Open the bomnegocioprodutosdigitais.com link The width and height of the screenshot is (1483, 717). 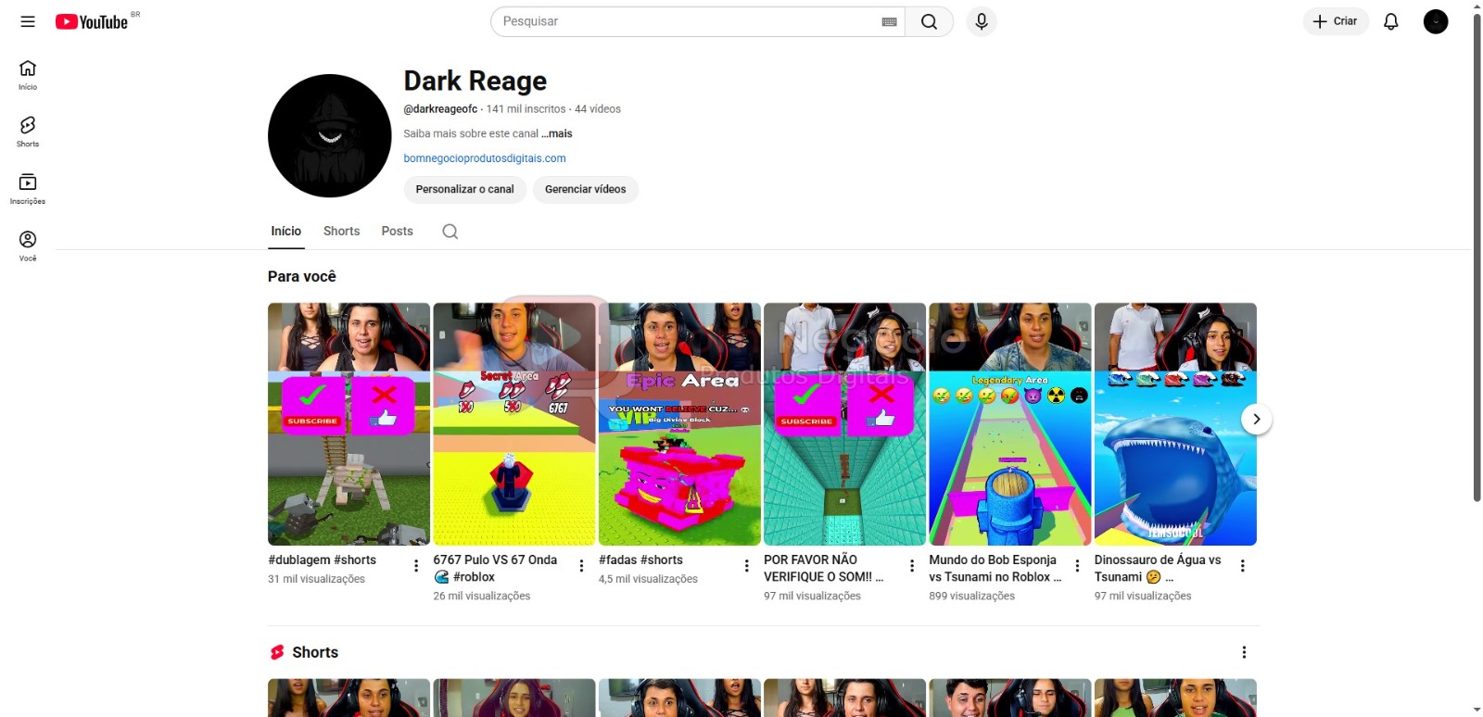pyautogui.click(x=485, y=158)
